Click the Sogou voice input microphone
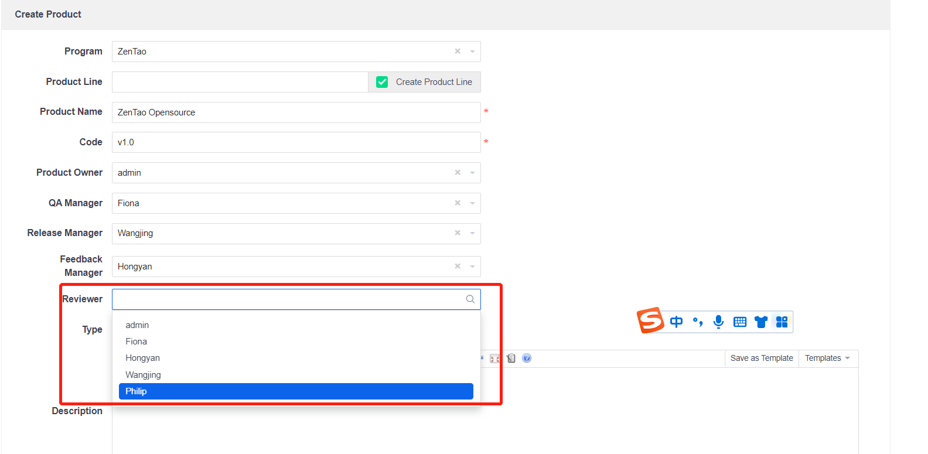Viewport: 928px width, 454px height. click(x=718, y=322)
